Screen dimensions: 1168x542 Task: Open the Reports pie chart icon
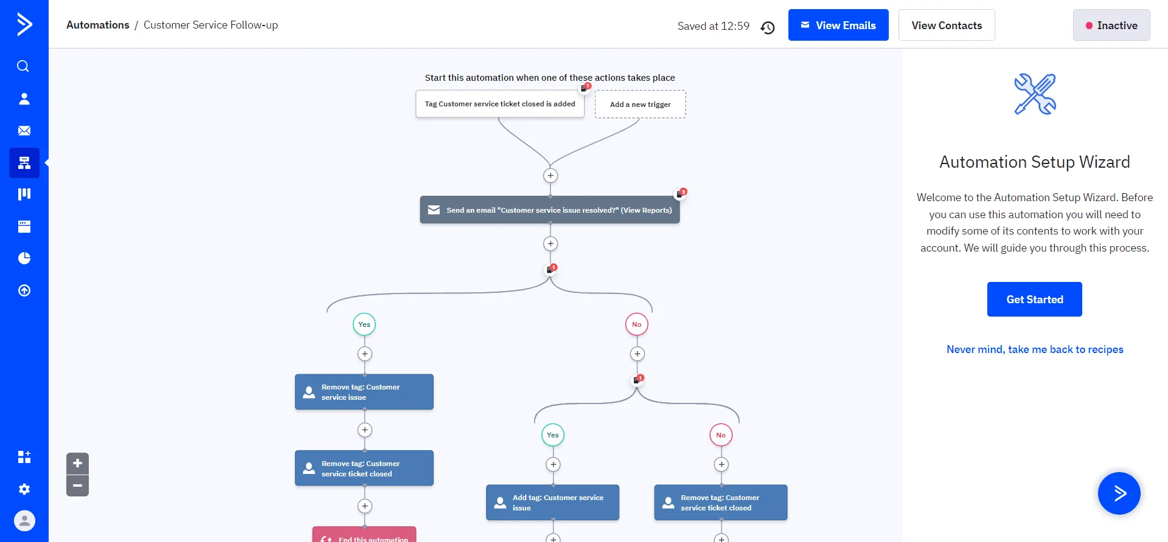coord(24,258)
